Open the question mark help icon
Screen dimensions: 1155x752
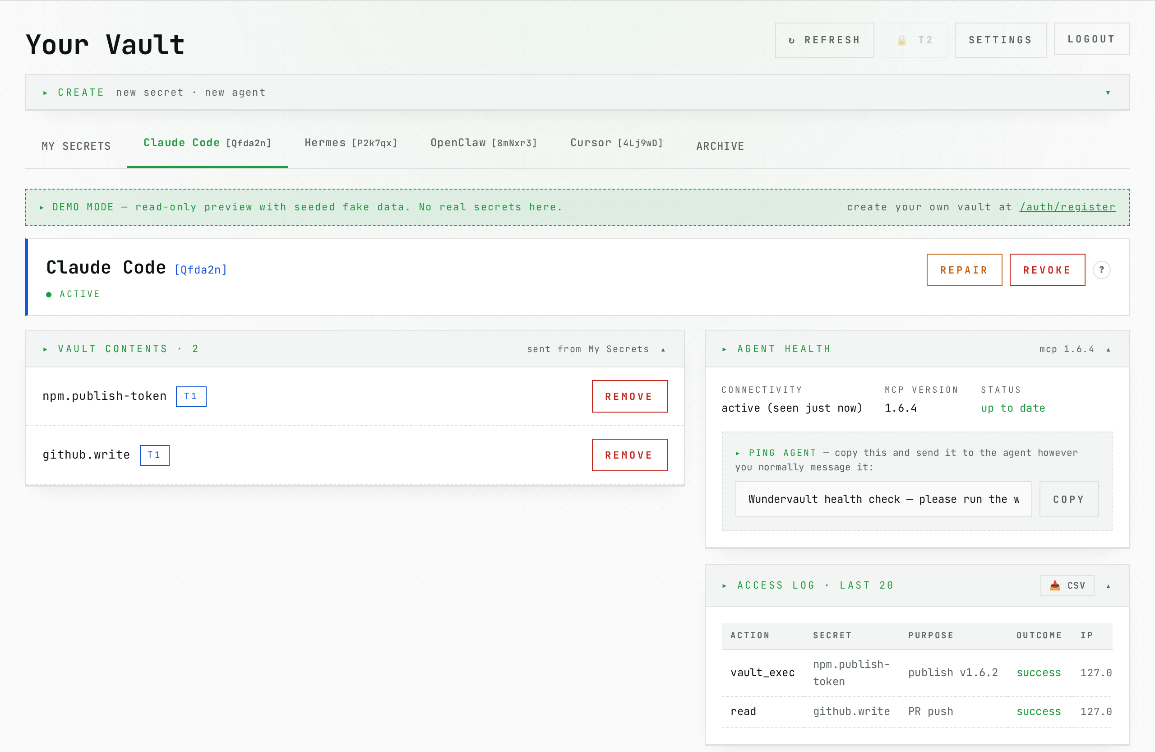coord(1101,270)
